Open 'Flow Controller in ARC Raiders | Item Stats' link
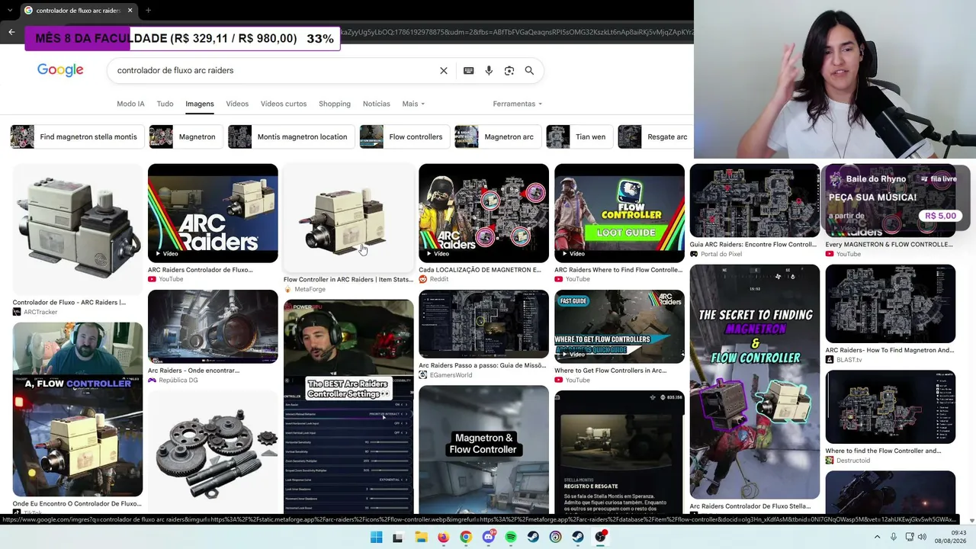This screenshot has width=976, height=549. pyautogui.click(x=348, y=280)
